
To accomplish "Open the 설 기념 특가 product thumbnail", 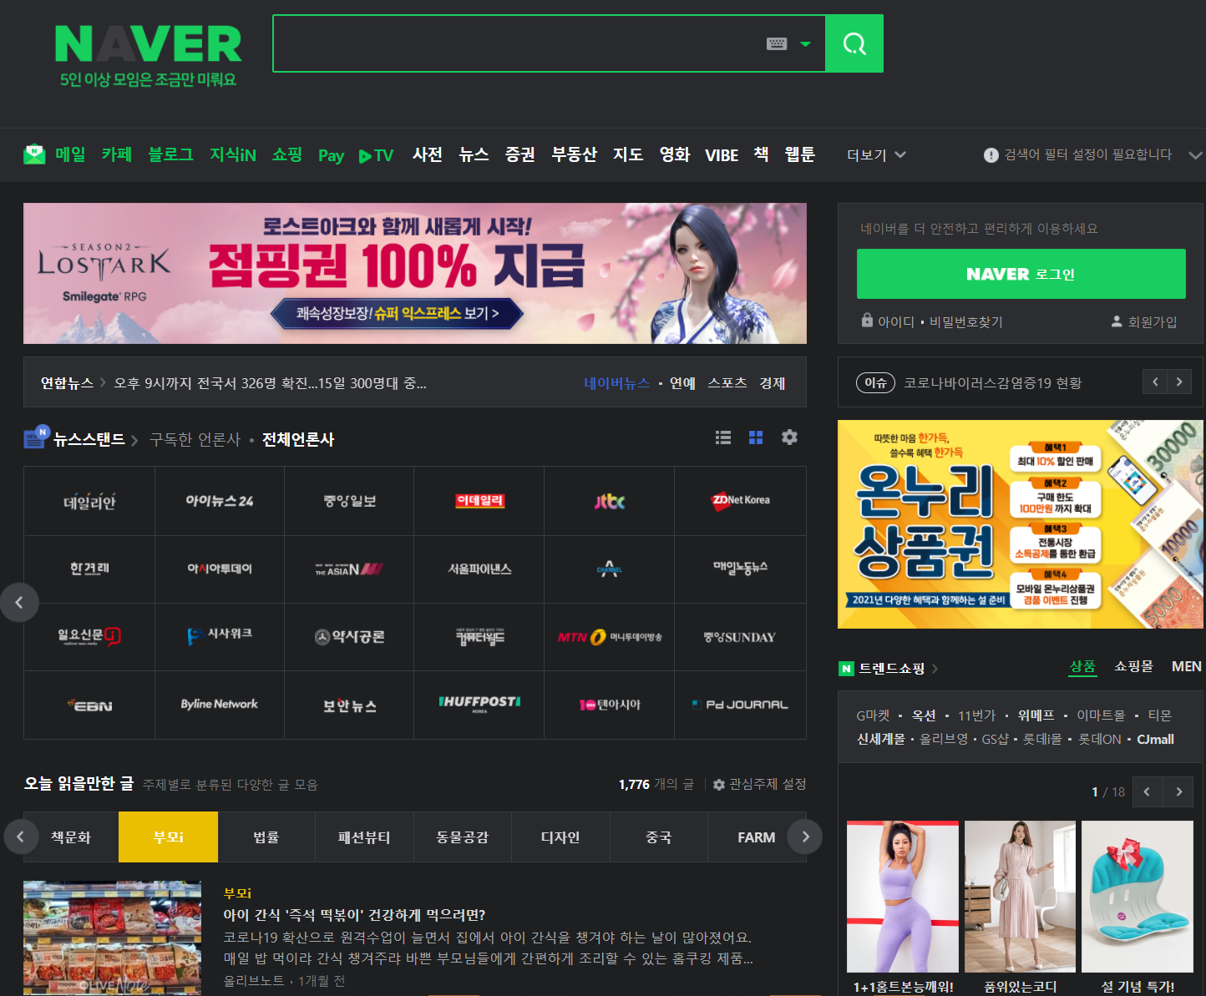I will [1138, 897].
